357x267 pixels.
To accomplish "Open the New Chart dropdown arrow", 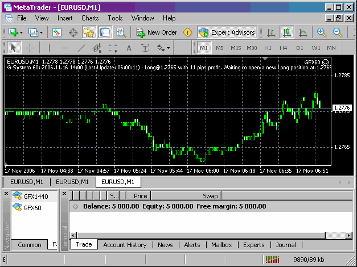I will click(x=22, y=33).
